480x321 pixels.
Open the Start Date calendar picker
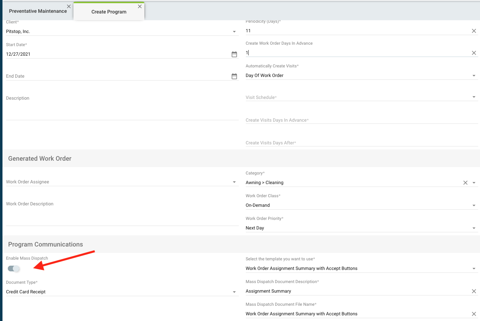point(234,54)
